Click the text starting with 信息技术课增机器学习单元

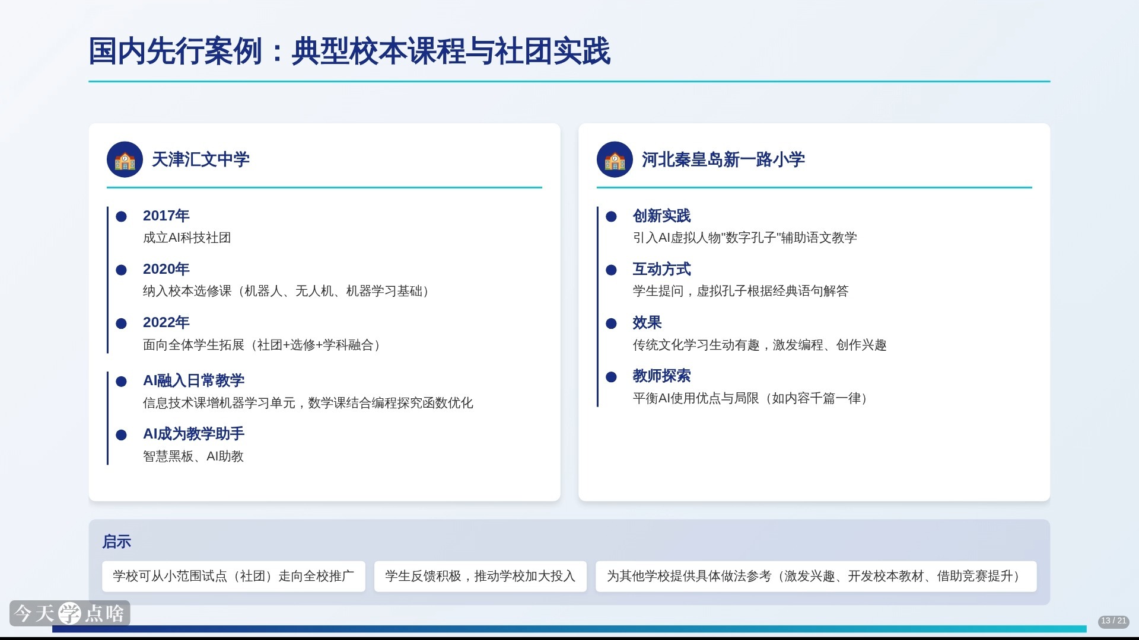click(x=308, y=403)
